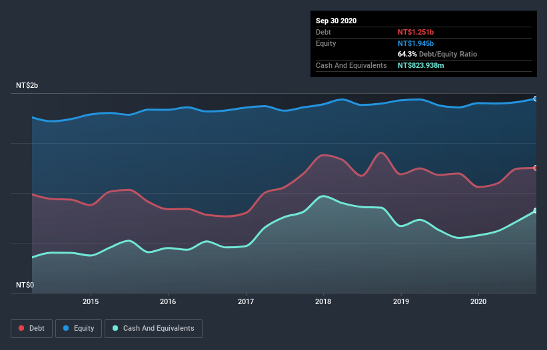Image resolution: width=547 pixels, height=350 pixels.
Task: Click the Sep 30 2020 tooltip date
Action: pos(336,21)
